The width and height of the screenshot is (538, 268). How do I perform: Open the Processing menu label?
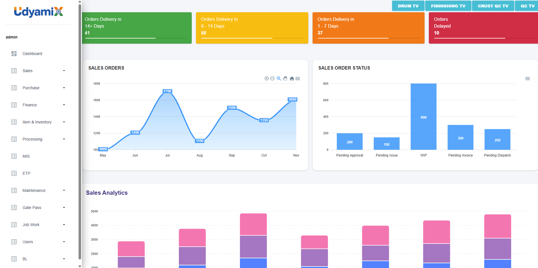point(32,139)
